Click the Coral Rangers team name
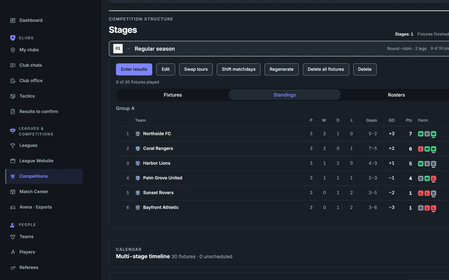Screen dimensions: 449x280 pos(158,148)
